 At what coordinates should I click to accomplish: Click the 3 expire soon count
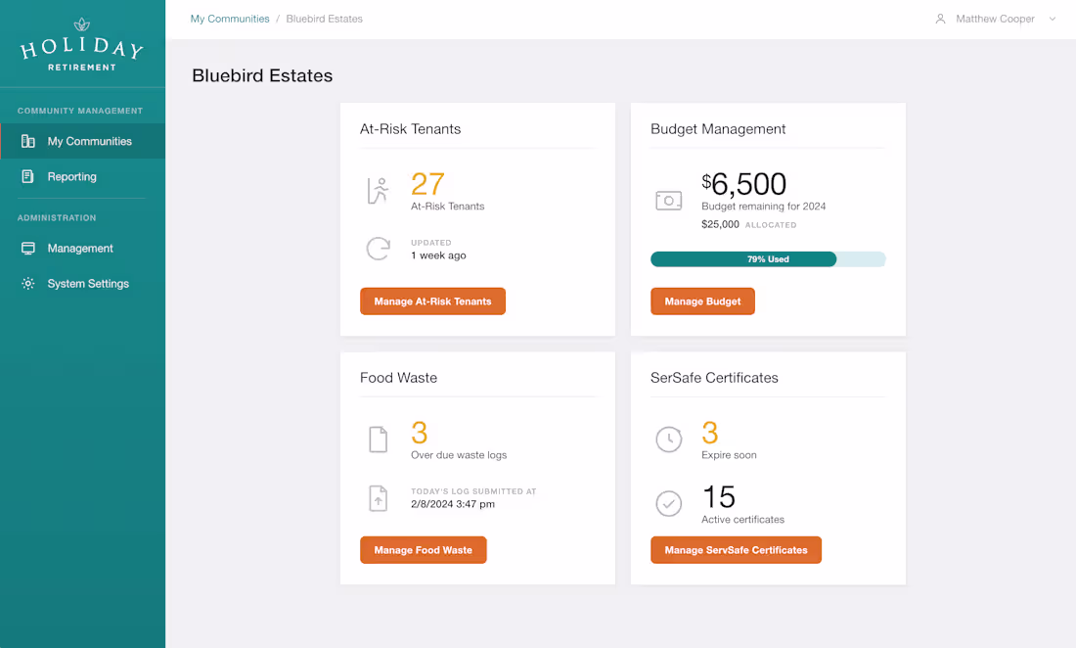[x=709, y=434]
